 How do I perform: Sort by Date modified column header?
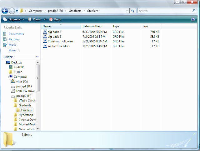pos(96,26)
